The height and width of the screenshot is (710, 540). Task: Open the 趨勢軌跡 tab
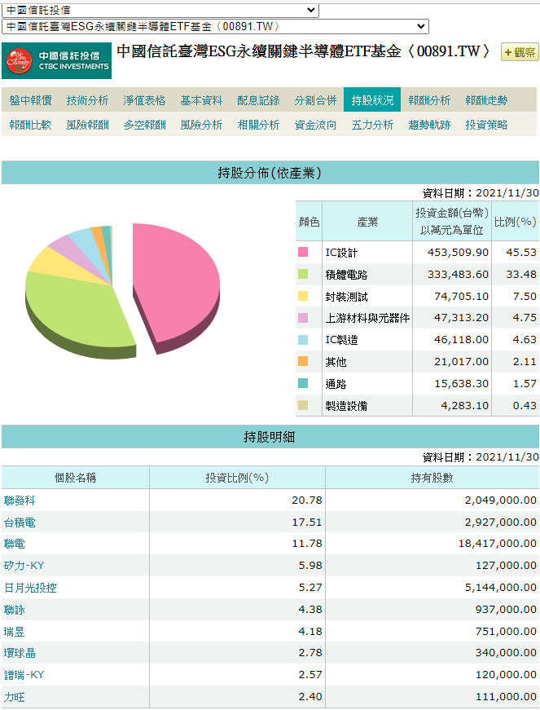[x=429, y=125]
